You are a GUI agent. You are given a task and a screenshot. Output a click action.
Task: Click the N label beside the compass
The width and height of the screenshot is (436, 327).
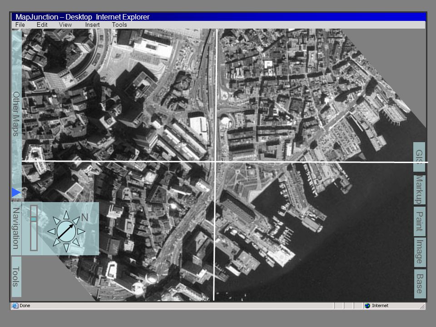(84, 218)
